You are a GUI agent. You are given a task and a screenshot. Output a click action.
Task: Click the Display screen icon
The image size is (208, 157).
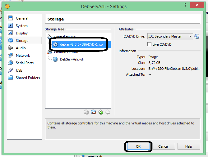pyautogui.click(x=11, y=33)
